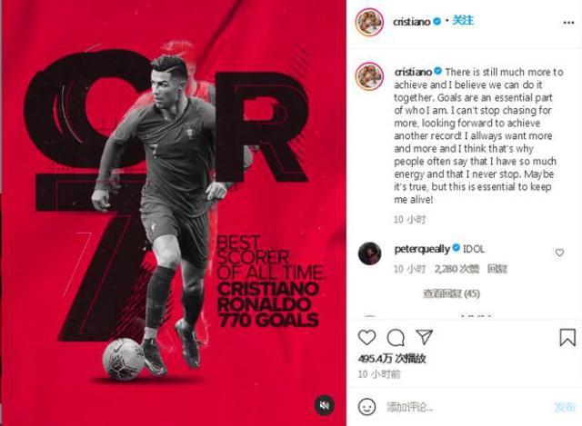The height and width of the screenshot is (426, 582).
Task: Reply to peterqueally's comment via 回复
Action: [497, 269]
